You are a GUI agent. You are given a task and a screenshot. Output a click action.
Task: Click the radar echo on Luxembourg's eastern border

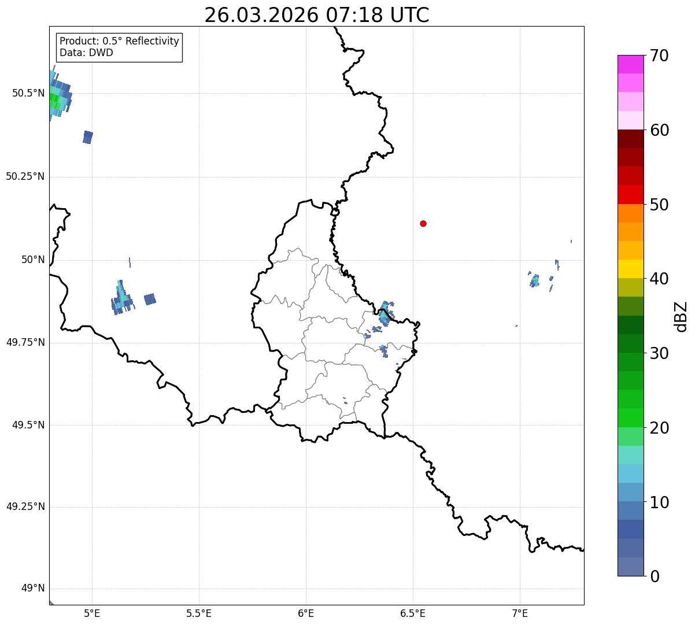coord(385,313)
